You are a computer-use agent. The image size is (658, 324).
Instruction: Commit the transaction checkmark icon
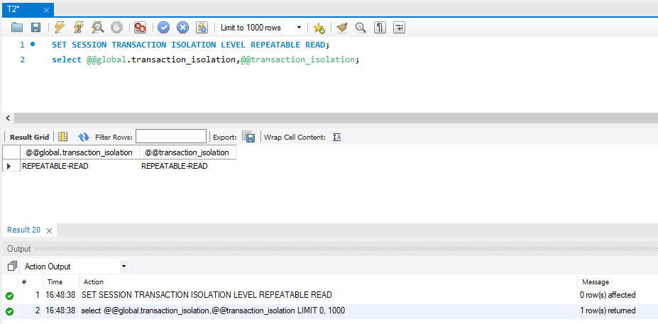click(164, 28)
